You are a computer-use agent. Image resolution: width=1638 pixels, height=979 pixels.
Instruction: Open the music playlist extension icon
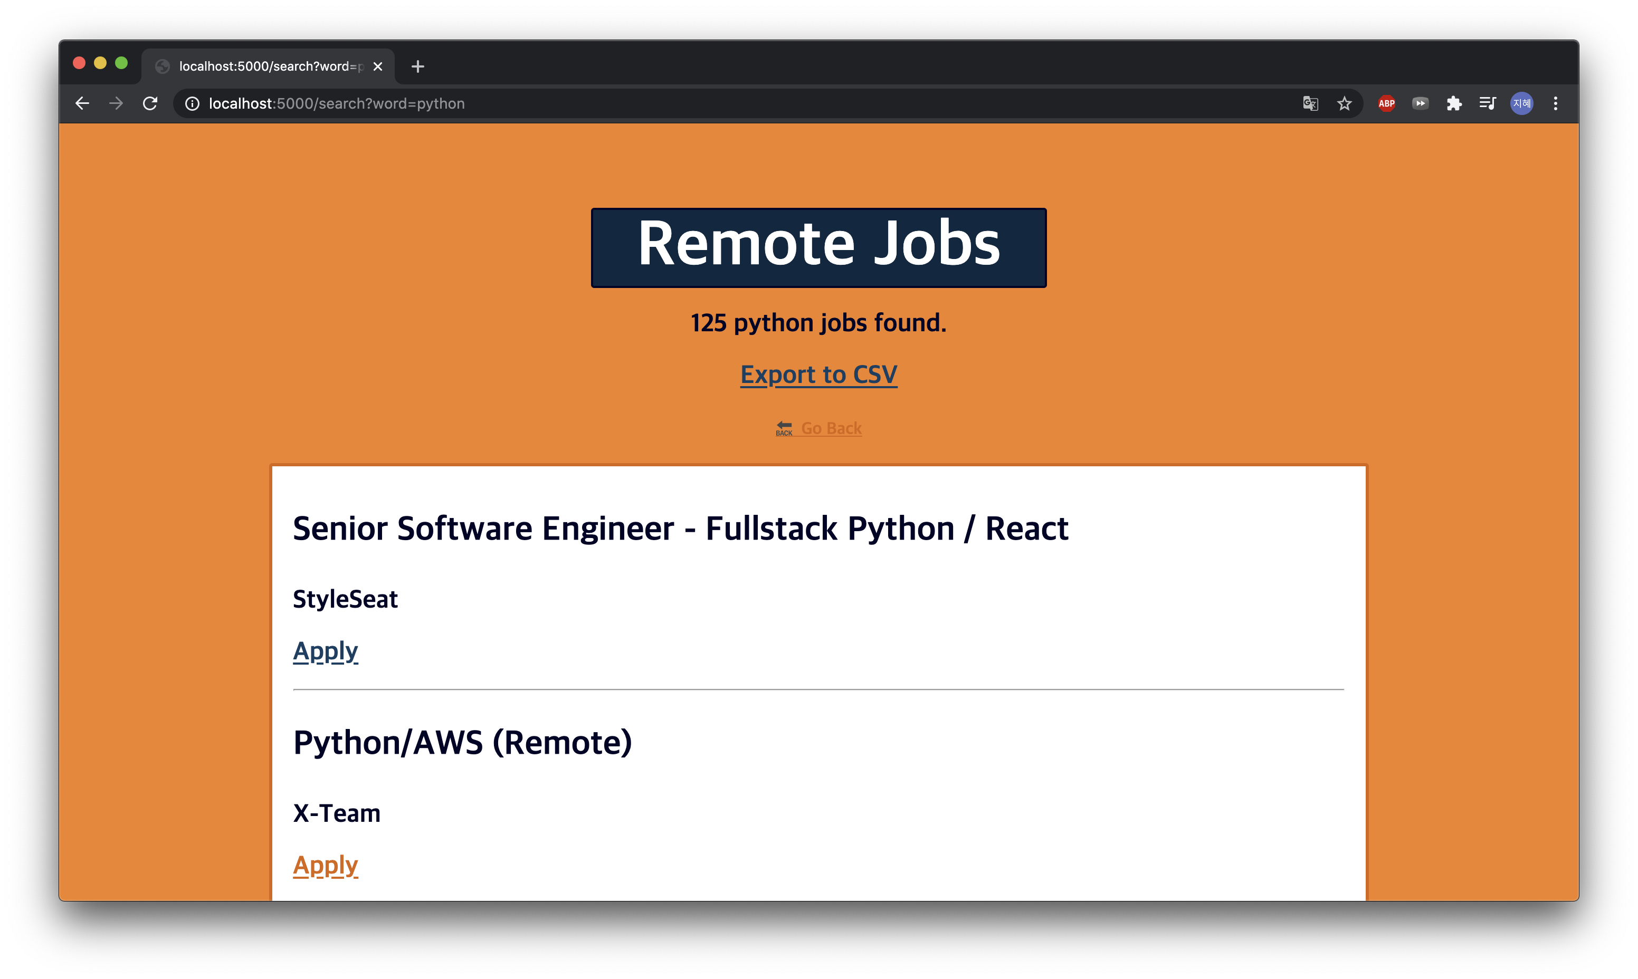click(1488, 103)
